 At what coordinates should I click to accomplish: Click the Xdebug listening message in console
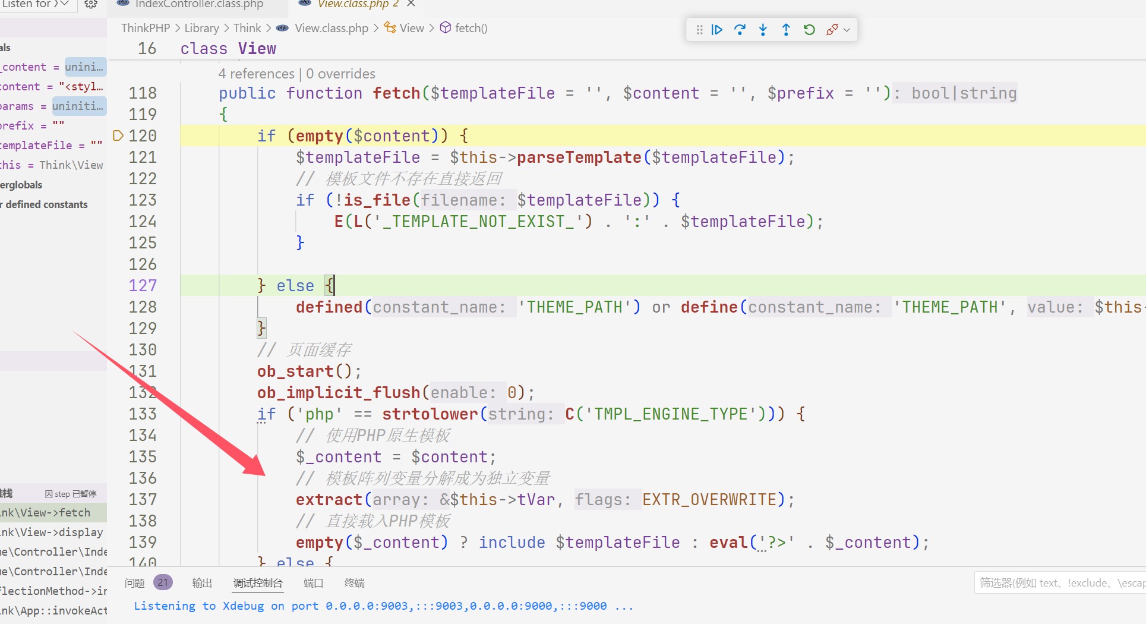click(383, 606)
